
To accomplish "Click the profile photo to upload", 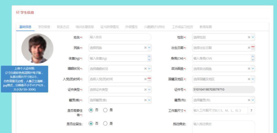I will [37, 48].
